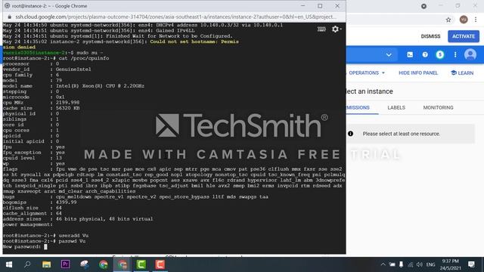The image size is (484, 272).
Task: Click DISMISS on the trial banner
Action: click(430, 36)
